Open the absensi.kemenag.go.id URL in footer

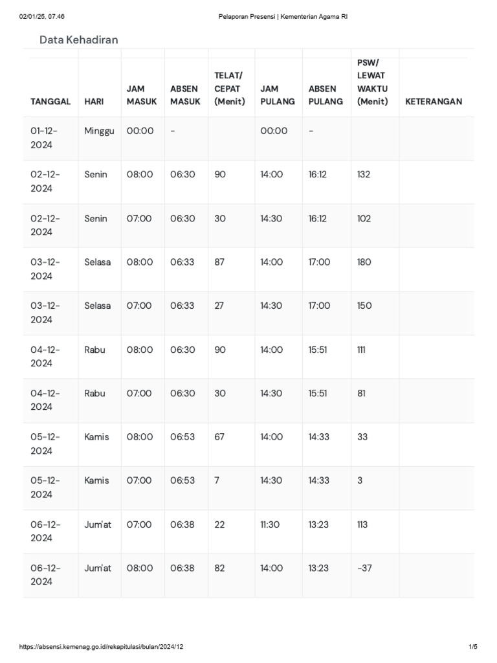pyautogui.click(x=106, y=647)
